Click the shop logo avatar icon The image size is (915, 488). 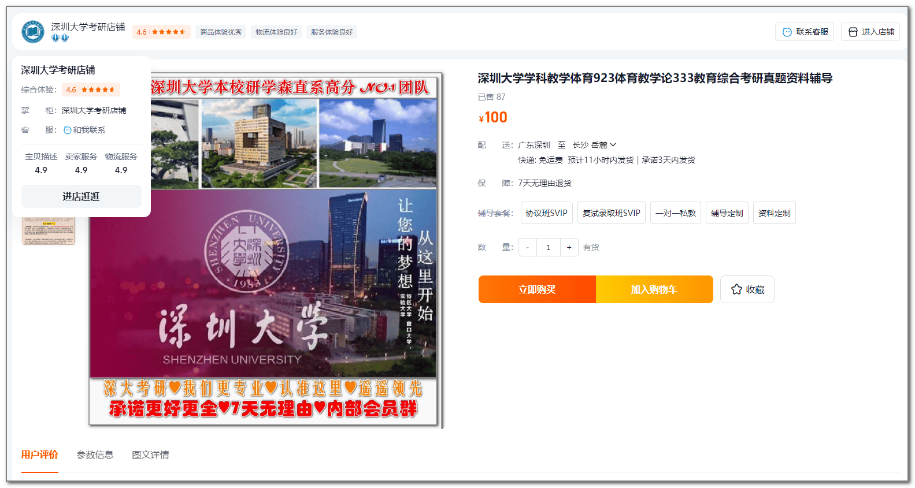click(x=33, y=32)
